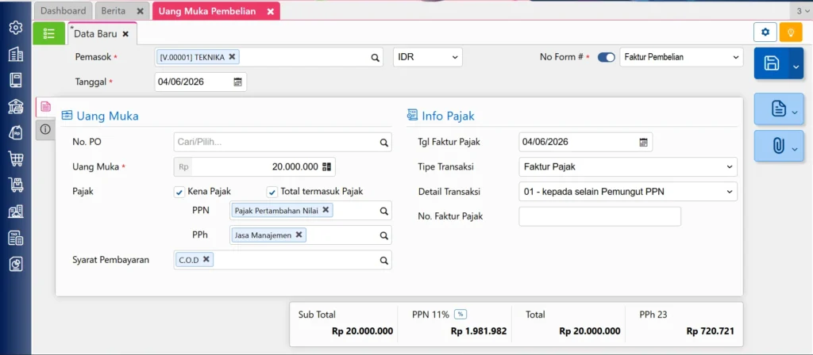
Task: Close the Data Baru sub-tab
Action: pyautogui.click(x=125, y=34)
